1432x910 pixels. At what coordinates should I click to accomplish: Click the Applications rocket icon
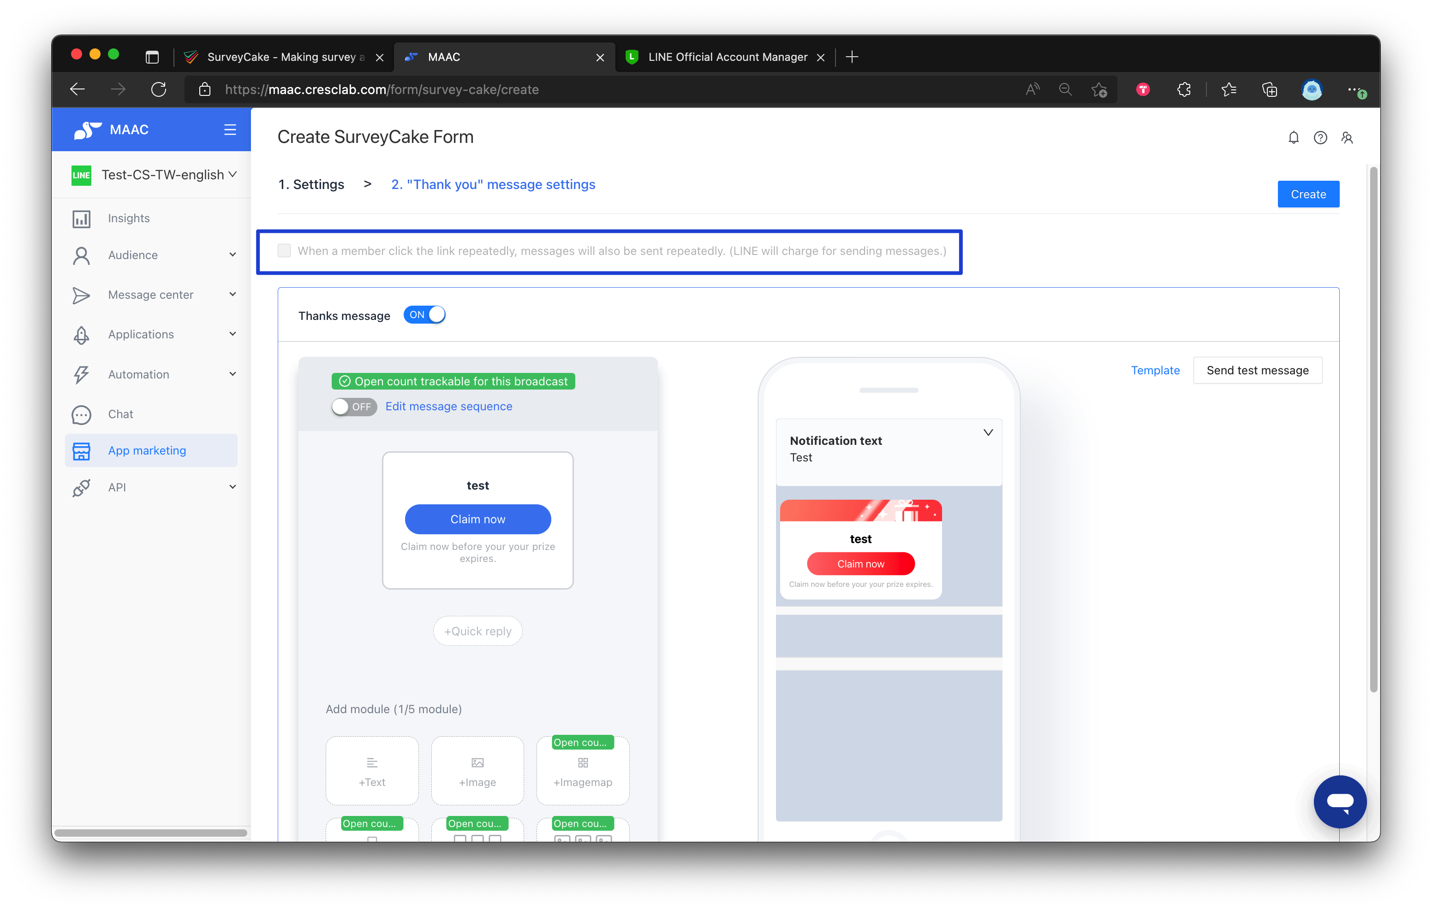click(x=82, y=335)
